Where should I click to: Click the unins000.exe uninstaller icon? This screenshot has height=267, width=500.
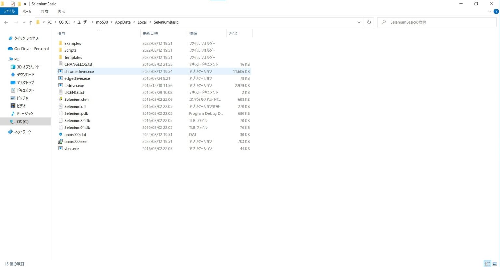(x=61, y=141)
